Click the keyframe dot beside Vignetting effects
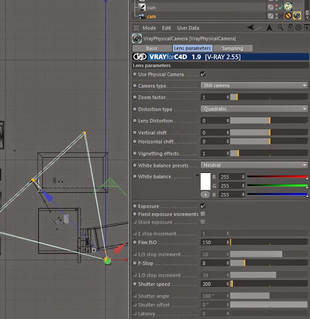This screenshot has width=310, height=319. click(x=135, y=153)
